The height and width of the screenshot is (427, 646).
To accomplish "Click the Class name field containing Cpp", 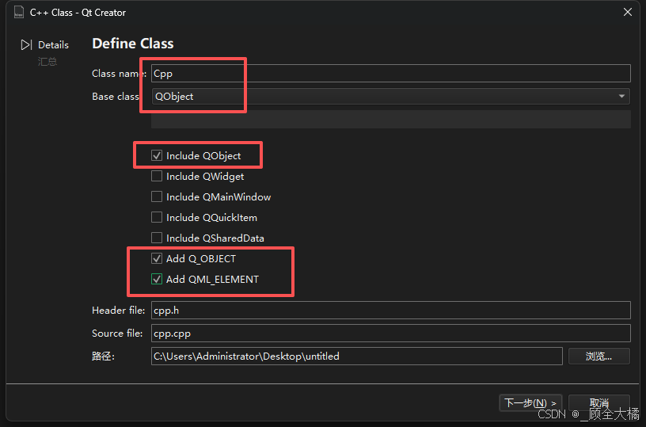I will tap(390, 74).
